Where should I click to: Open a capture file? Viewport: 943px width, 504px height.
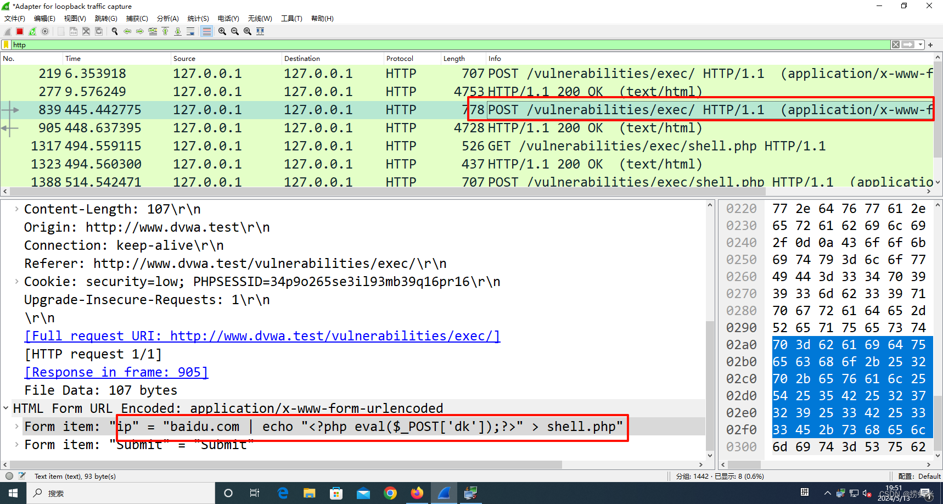(x=61, y=31)
